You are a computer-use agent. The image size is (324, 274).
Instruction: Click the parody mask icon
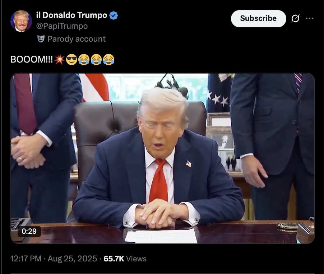pos(41,39)
